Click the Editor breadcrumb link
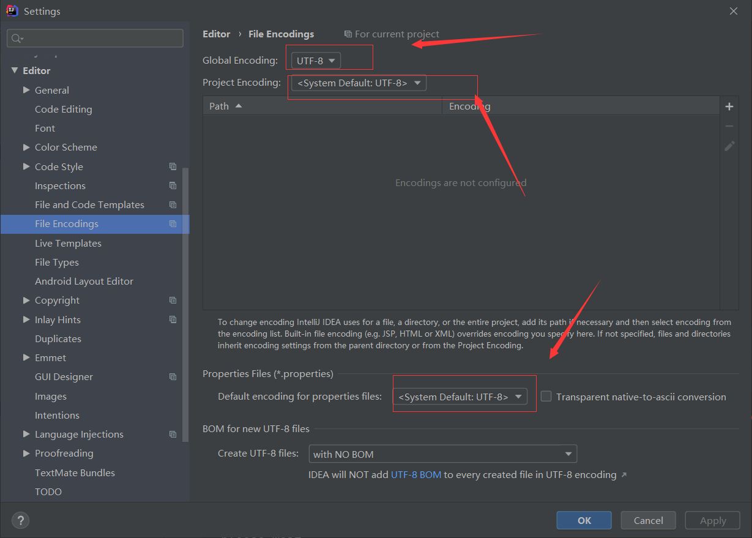The height and width of the screenshot is (538, 752). (217, 34)
